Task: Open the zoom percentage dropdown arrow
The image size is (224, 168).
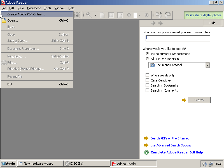Action: pyautogui.click(x=140, y=15)
